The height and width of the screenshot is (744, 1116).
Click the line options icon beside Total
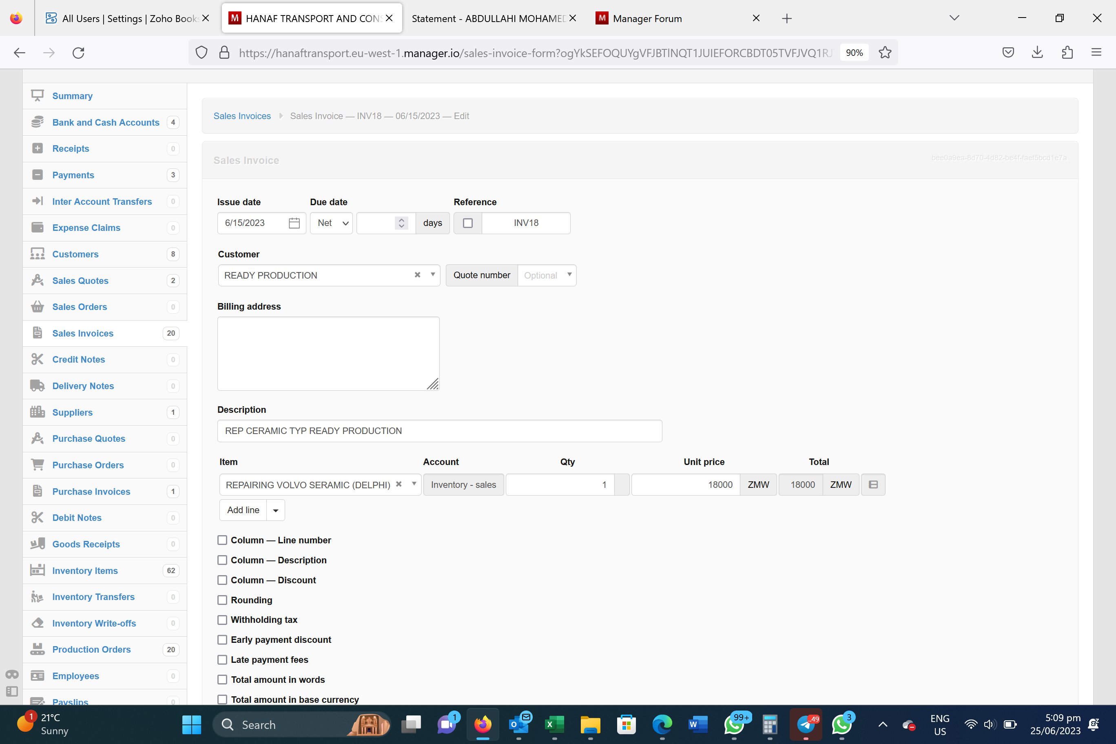tap(873, 485)
